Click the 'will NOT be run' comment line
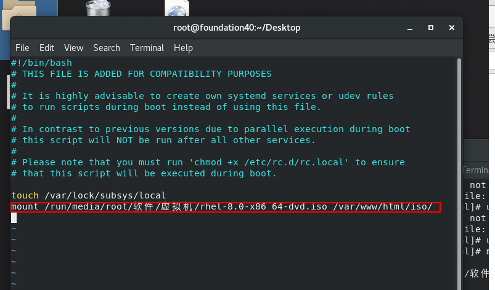The height and width of the screenshot is (290, 495). [x=163, y=140]
